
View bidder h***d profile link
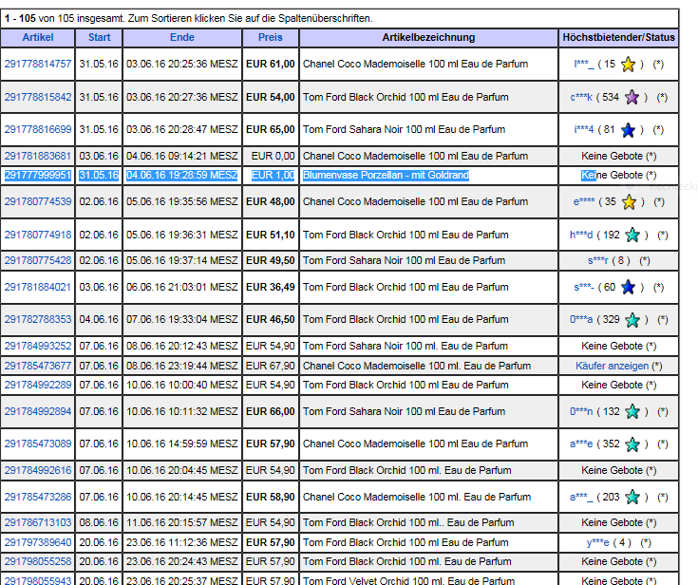(x=581, y=235)
